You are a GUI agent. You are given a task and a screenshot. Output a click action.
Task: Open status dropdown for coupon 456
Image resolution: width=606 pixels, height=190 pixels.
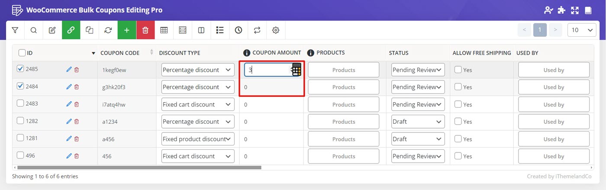418,156
